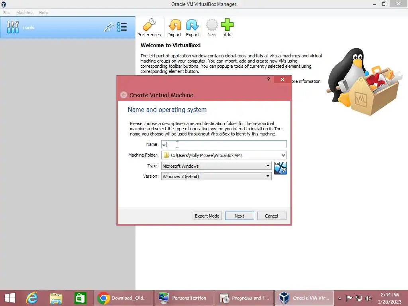Click the penguin toolbox illustration
The image size is (408, 306).
tap(365, 82)
